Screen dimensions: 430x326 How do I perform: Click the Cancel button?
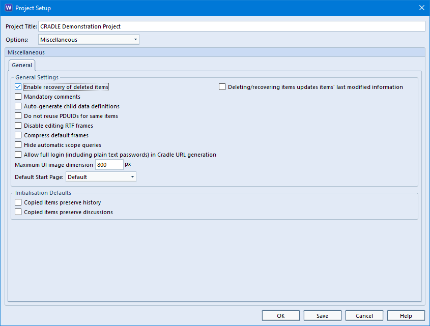364,316
